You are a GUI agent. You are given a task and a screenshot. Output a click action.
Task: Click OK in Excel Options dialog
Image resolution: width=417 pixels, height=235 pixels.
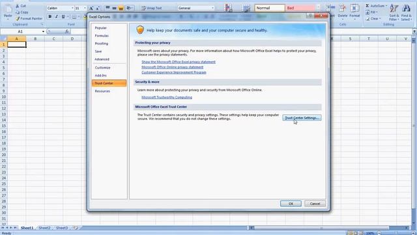291,204
